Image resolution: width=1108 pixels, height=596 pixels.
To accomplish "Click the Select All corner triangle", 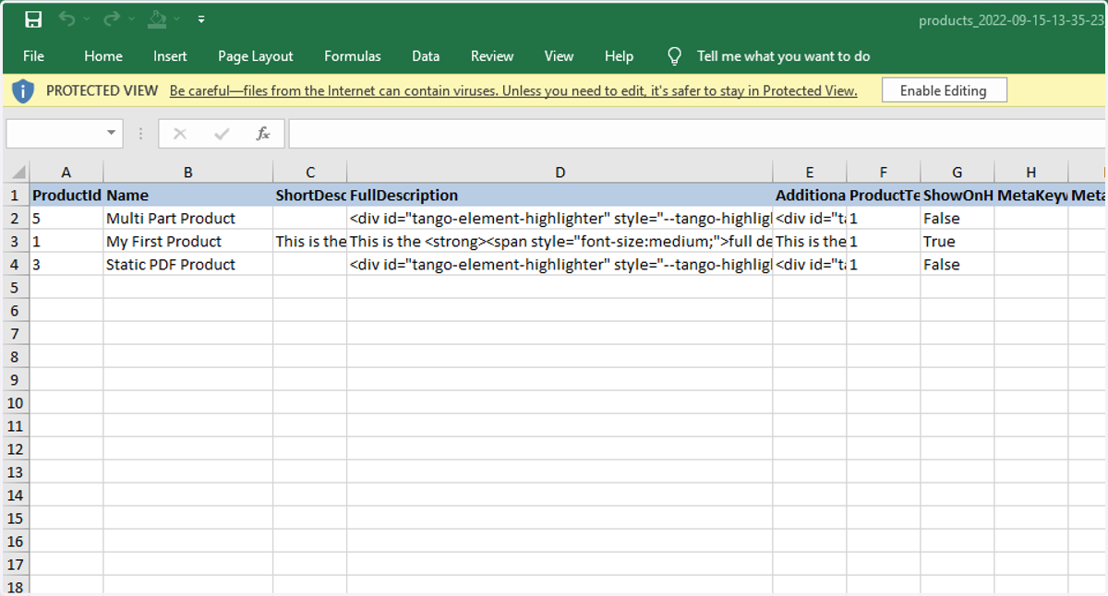I will pos(18,173).
